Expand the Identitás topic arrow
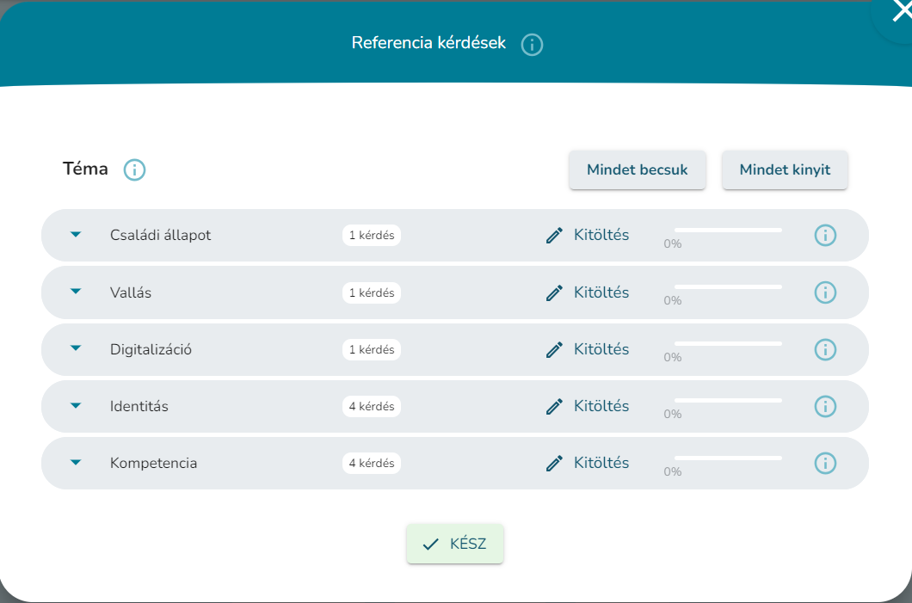The image size is (912, 603). [x=76, y=405]
